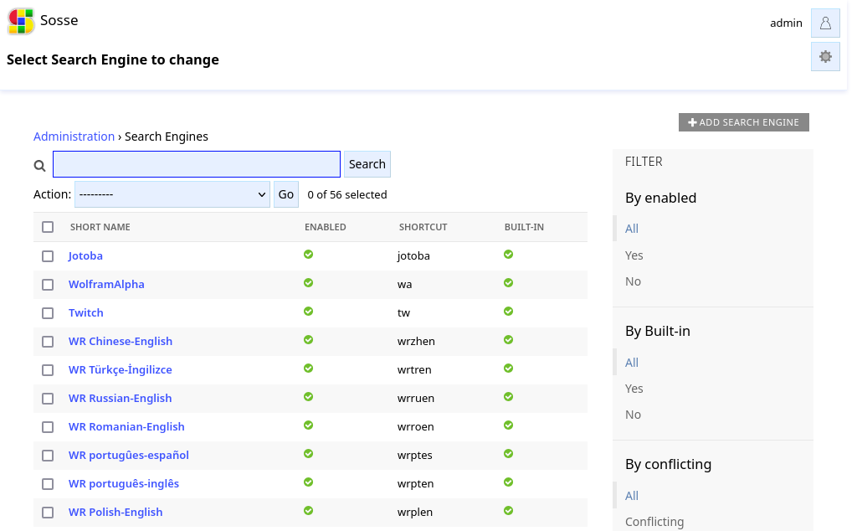Click Twitch's enabled green checkmark
Viewport: 857px width, 531px height.
[x=308, y=312]
